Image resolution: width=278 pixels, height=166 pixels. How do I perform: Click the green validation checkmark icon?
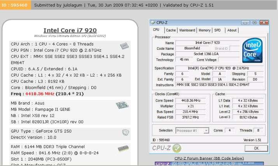(x=177, y=148)
